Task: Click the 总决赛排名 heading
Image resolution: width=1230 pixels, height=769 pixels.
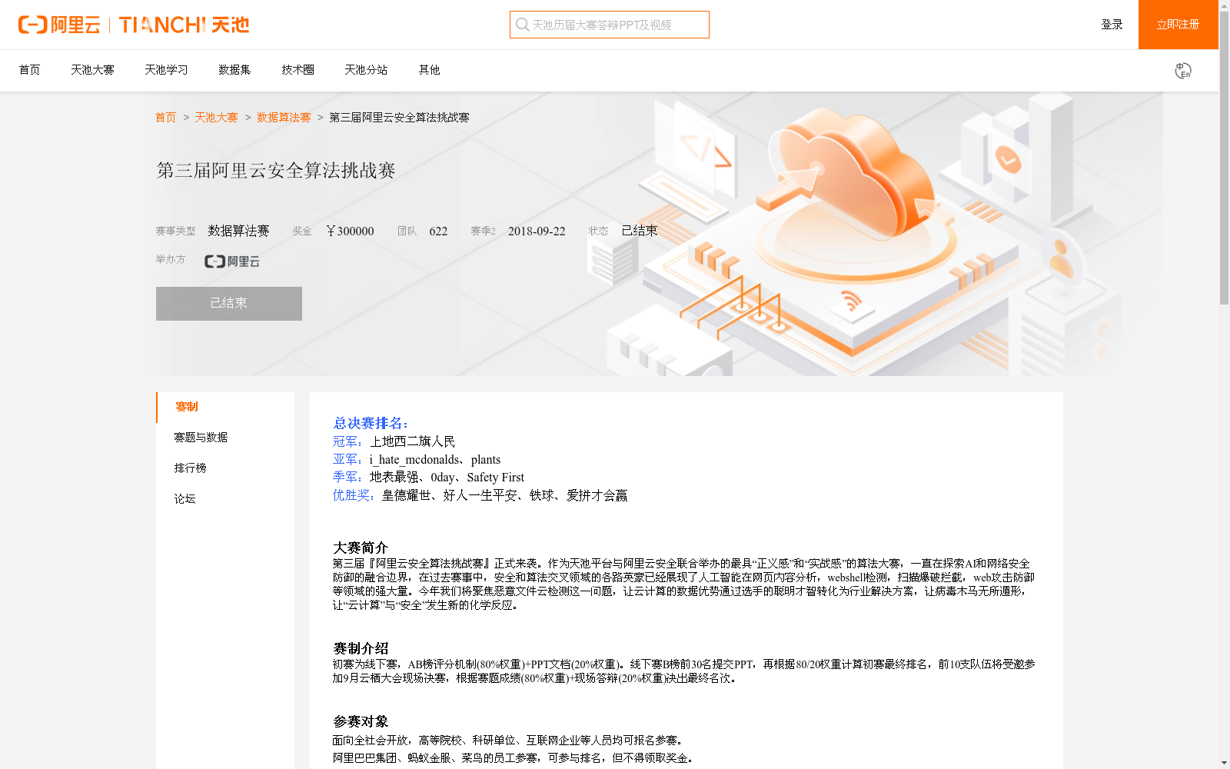Action: click(371, 424)
